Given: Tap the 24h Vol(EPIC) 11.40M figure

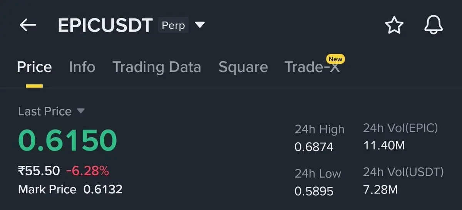Looking at the screenshot, I should (384, 146).
